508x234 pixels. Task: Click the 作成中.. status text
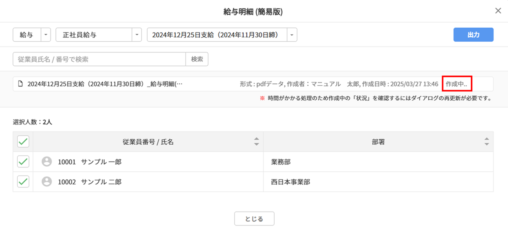point(456,84)
